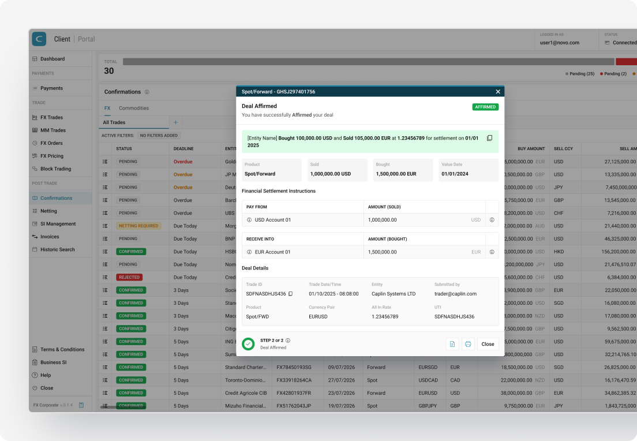The height and width of the screenshot is (441, 637).
Task: Click trader@caplin.com in Deal Details
Action: pos(455,294)
